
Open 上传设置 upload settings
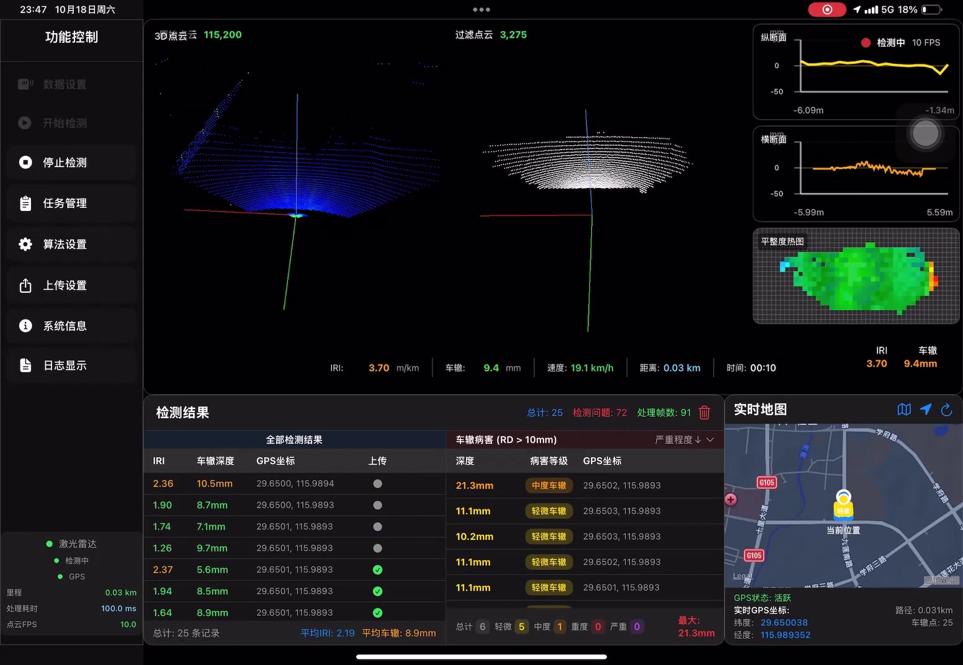71,285
